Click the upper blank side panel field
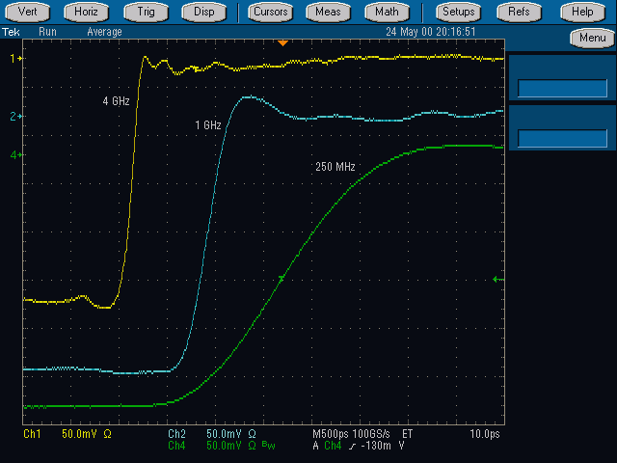Viewport: 617px width, 463px height. tap(562, 88)
